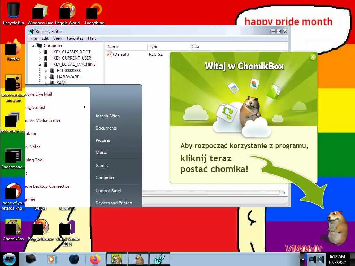Switch to the ChomikBox taskbar button
Screen dimensions: 355x266
click(117, 259)
